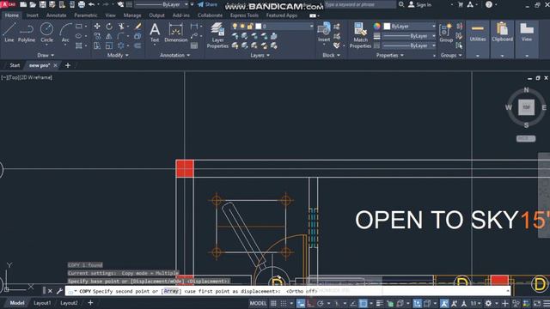
Task: Click the Undo arrow
Action: pos(92,4)
